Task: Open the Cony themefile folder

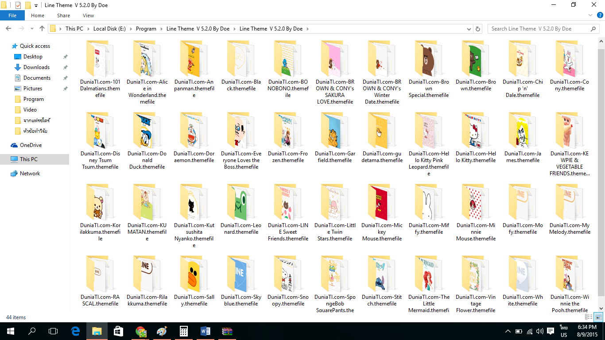Action: point(570,66)
